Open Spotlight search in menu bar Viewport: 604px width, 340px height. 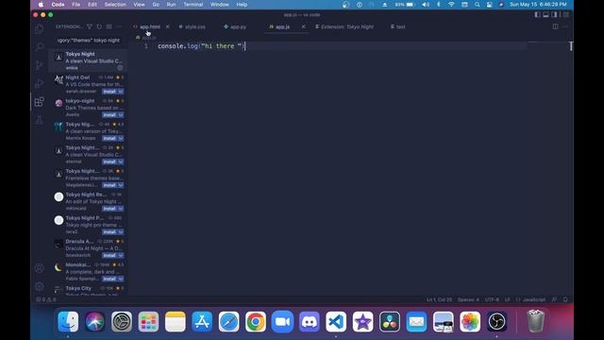478,5
